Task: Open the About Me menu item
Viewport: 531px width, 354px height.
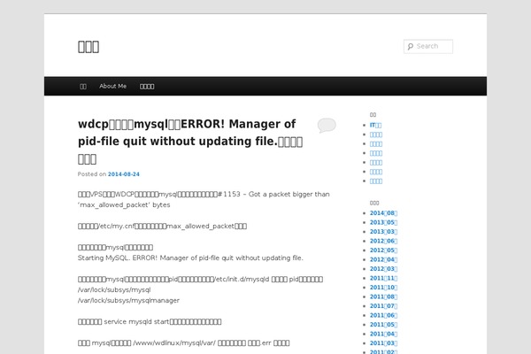Action: [112, 86]
